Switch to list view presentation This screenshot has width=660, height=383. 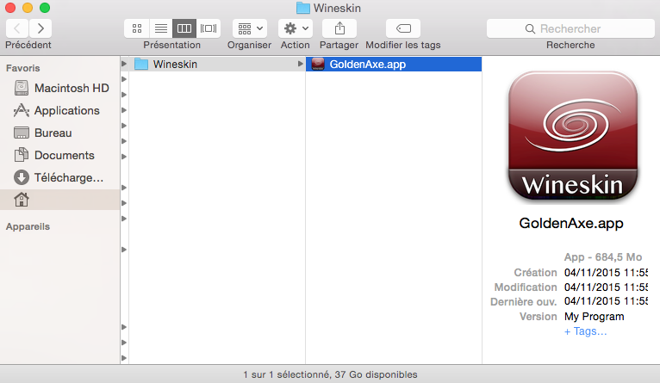161,28
